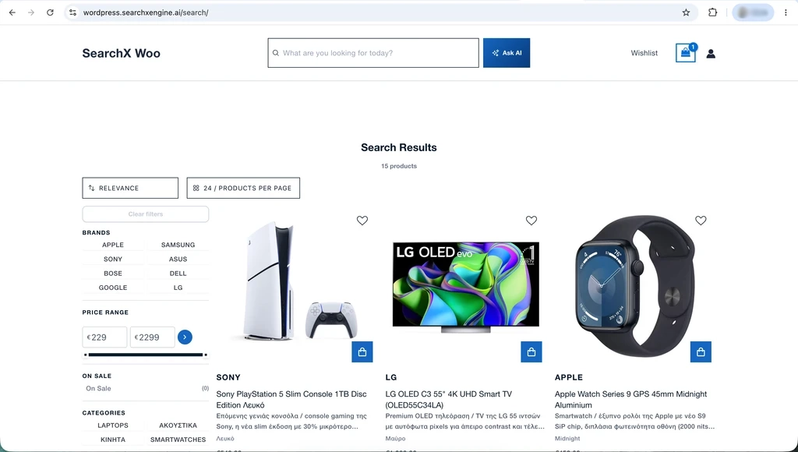Click Clear filters button
This screenshot has height=452, width=798.
tap(146, 214)
